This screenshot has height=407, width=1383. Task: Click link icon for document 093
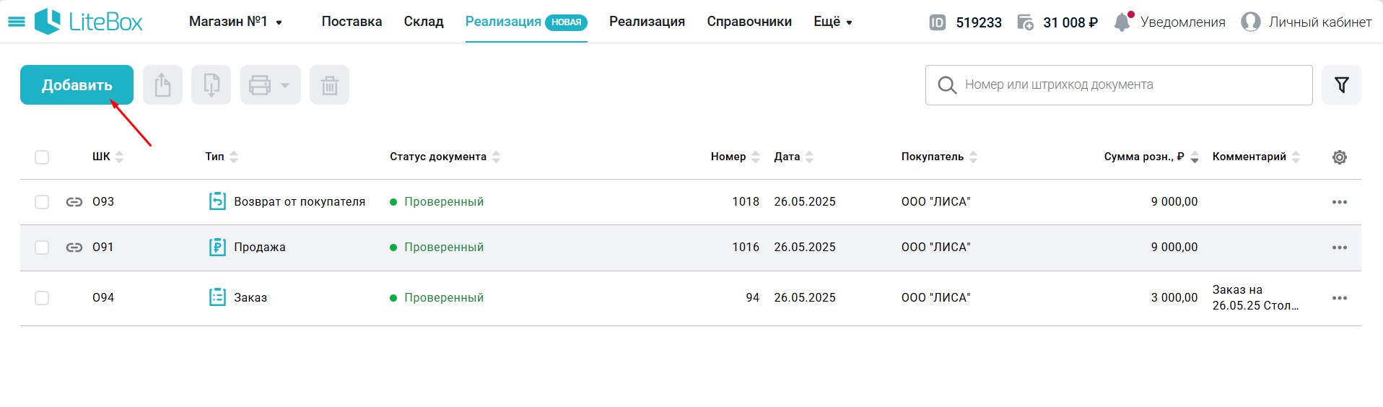coord(74,202)
